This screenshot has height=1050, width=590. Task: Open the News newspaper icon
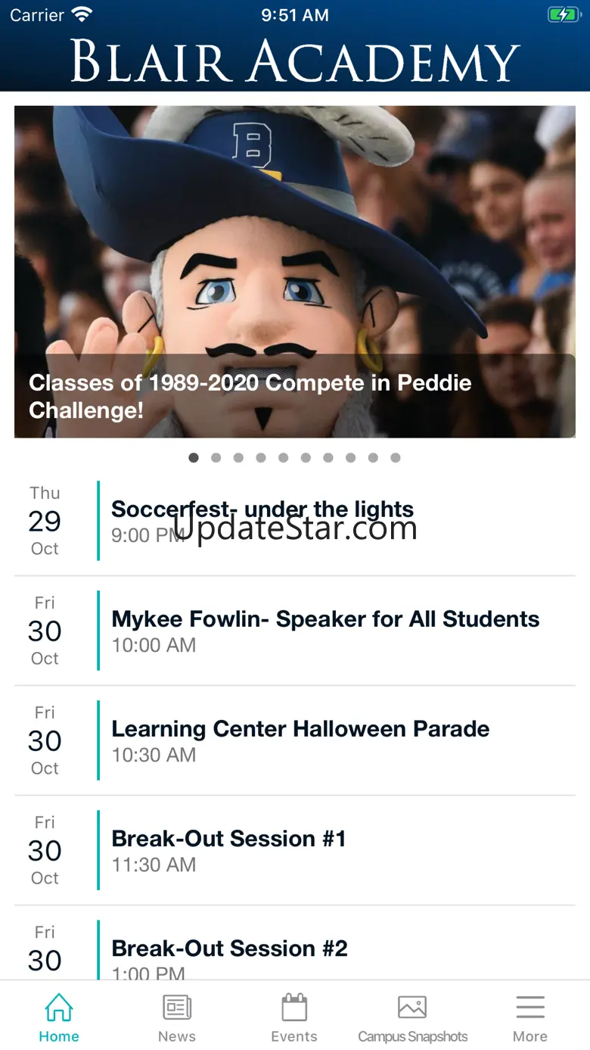[x=177, y=1008]
